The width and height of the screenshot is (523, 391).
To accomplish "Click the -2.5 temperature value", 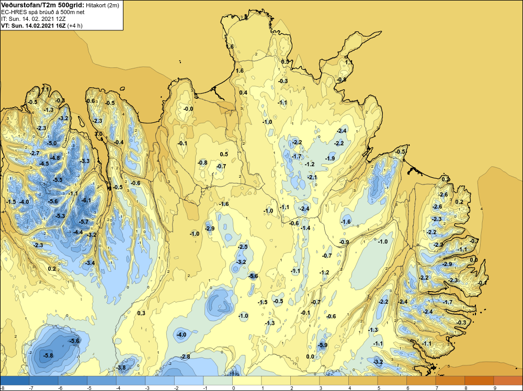I will [243, 247].
